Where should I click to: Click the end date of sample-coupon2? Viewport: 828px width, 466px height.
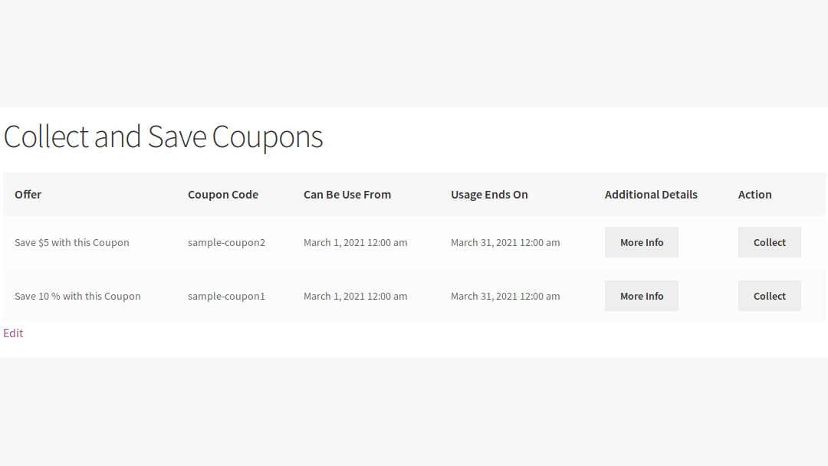[505, 241]
